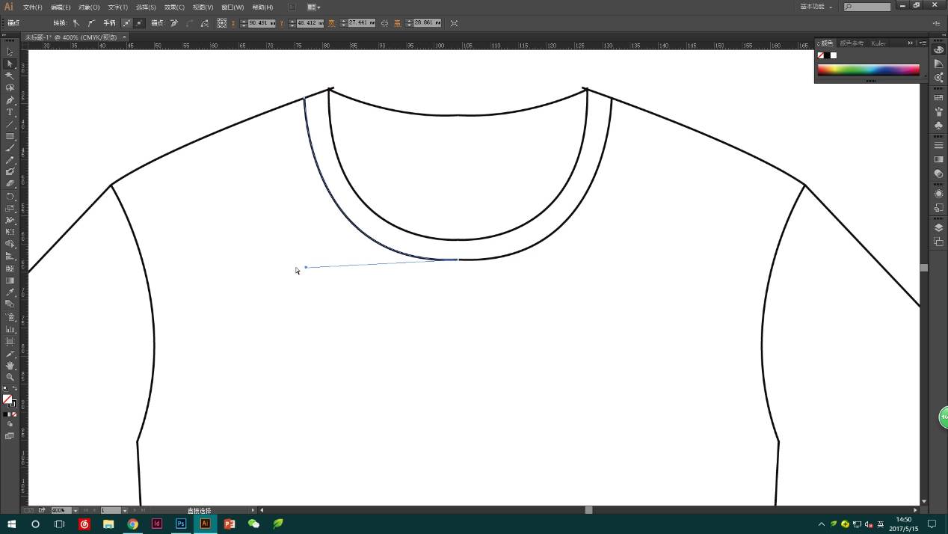Select the Hand tool
Screen dimensions: 948x534
pyautogui.click(x=10, y=365)
